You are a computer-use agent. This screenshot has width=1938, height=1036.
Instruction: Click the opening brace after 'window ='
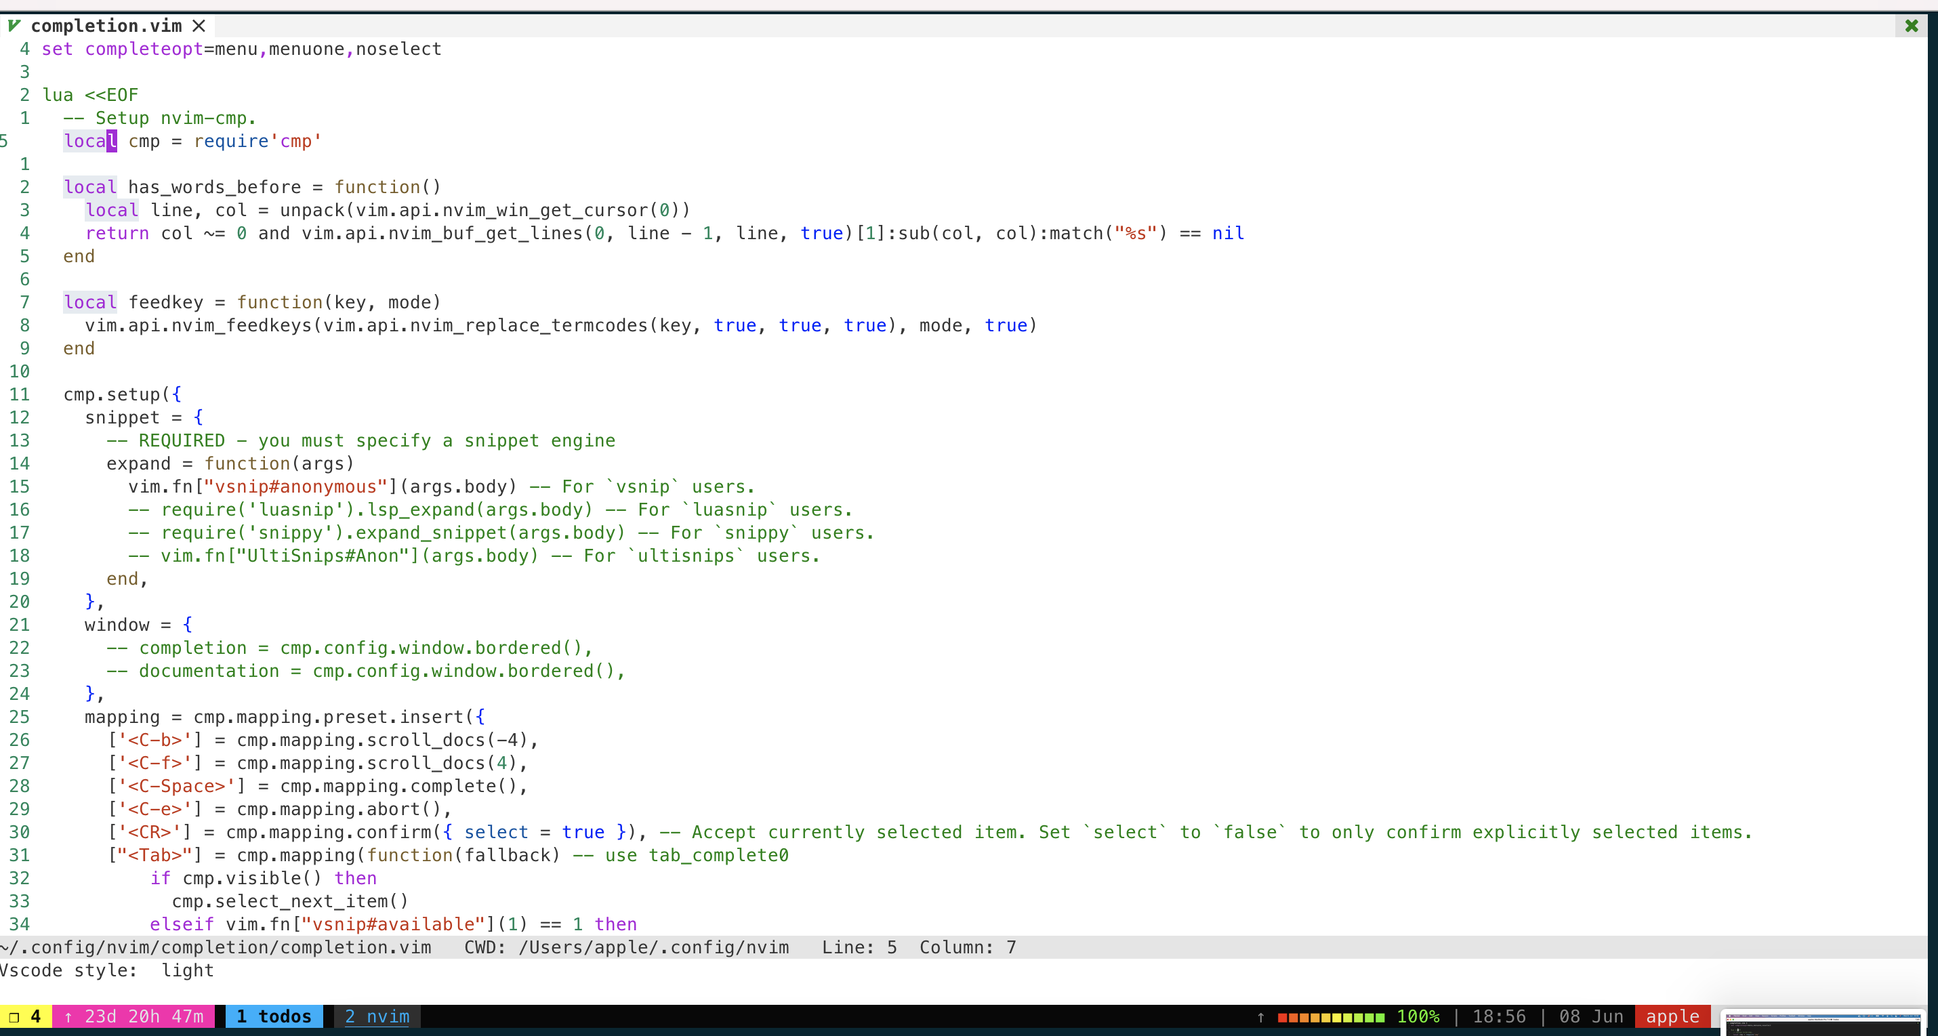pyautogui.click(x=187, y=625)
